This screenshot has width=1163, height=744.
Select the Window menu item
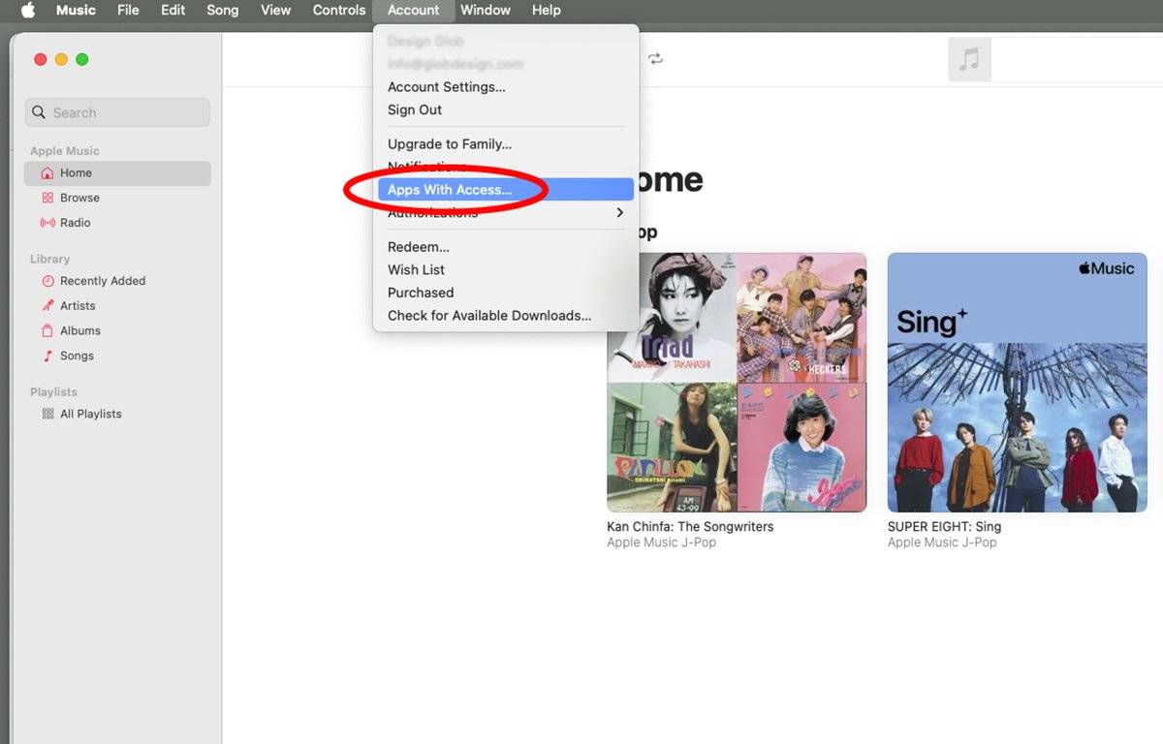tap(485, 11)
